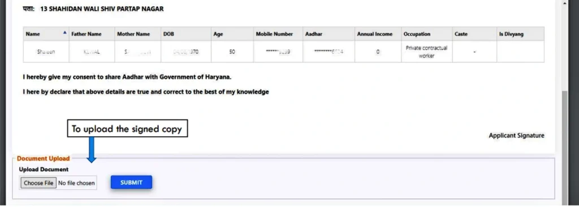Click the sort arrow in Name header

(x=65, y=33)
